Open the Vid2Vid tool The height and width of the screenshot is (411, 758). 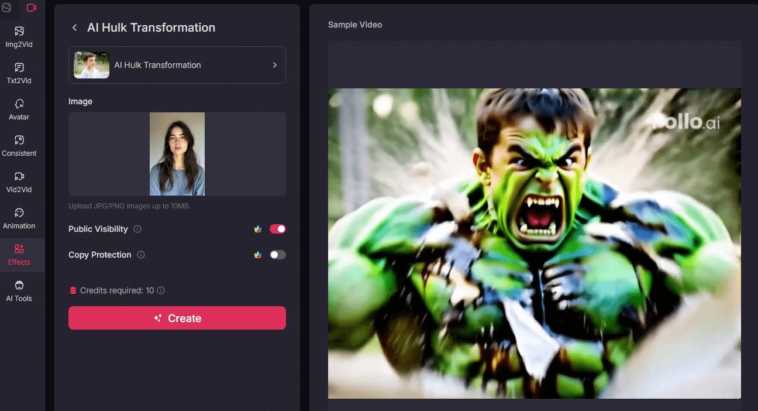click(19, 182)
